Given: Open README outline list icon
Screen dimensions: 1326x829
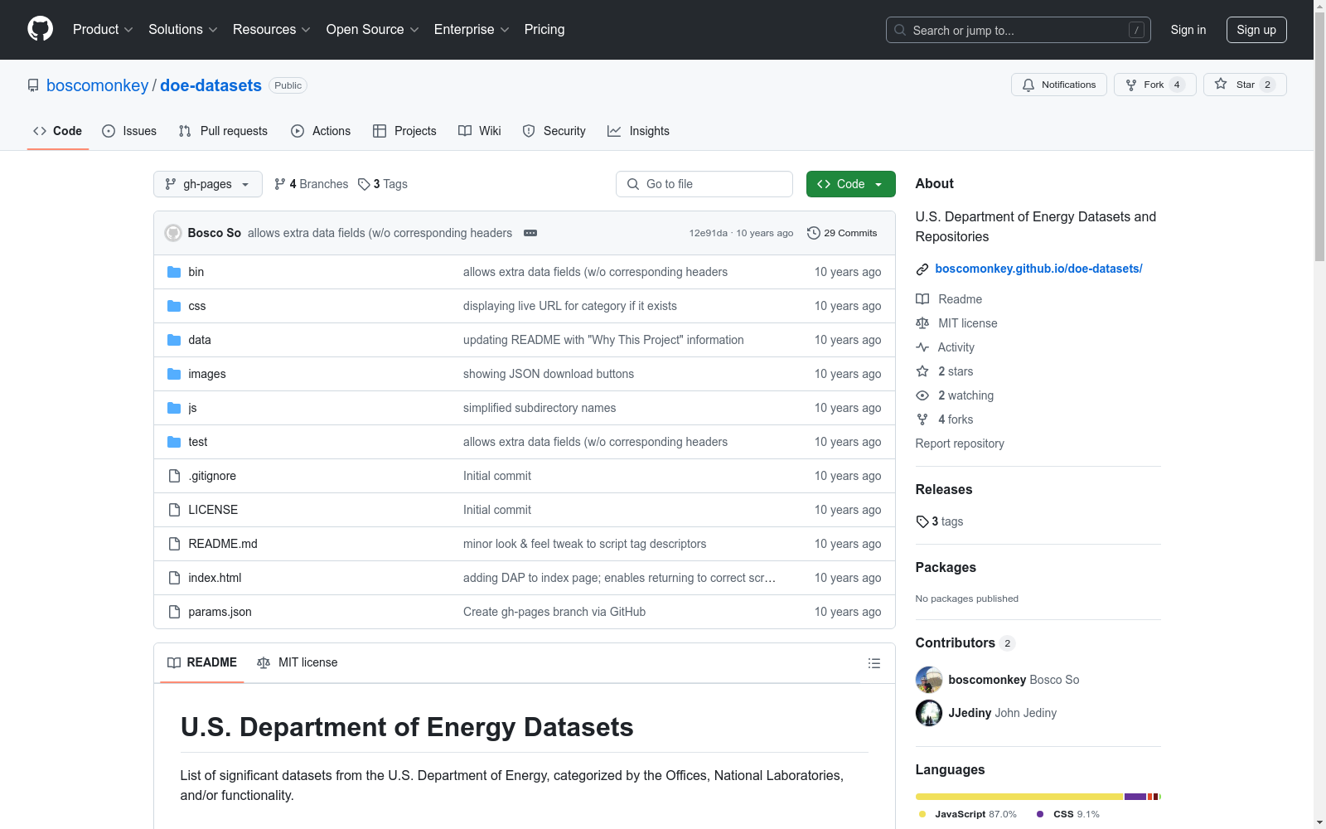Looking at the screenshot, I should (874, 663).
